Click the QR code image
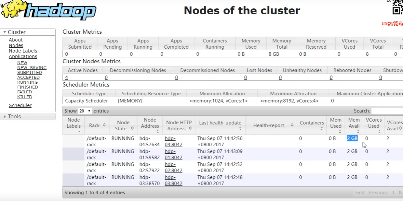Screen dimensions: 403x201 [398, 7]
